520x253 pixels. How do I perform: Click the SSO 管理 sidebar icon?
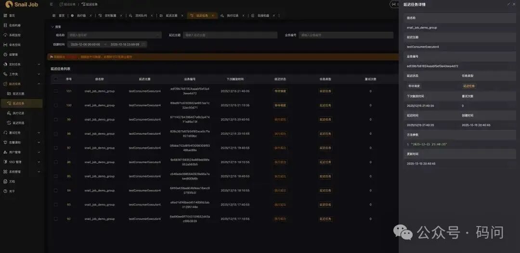(5, 162)
